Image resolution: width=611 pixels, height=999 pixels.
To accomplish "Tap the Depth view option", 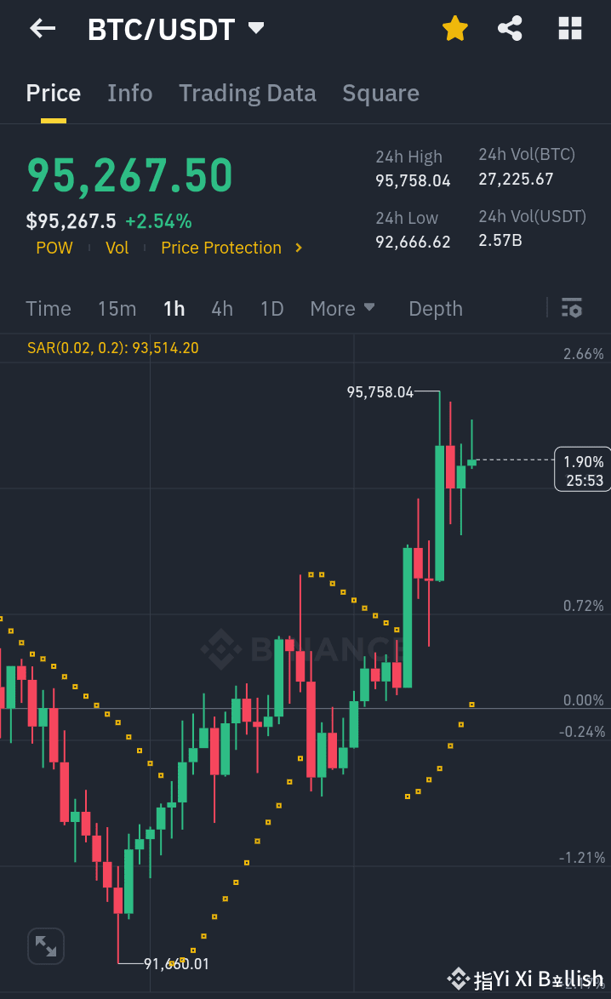I will (x=435, y=308).
